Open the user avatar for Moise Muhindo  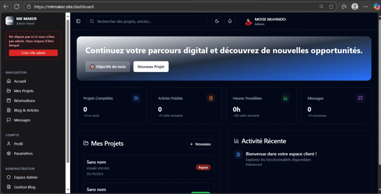(x=249, y=22)
